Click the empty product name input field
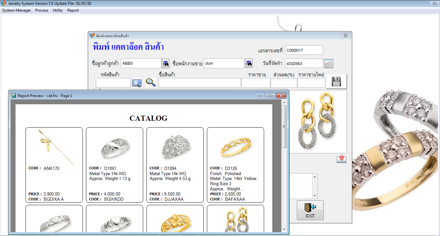 (x=200, y=83)
